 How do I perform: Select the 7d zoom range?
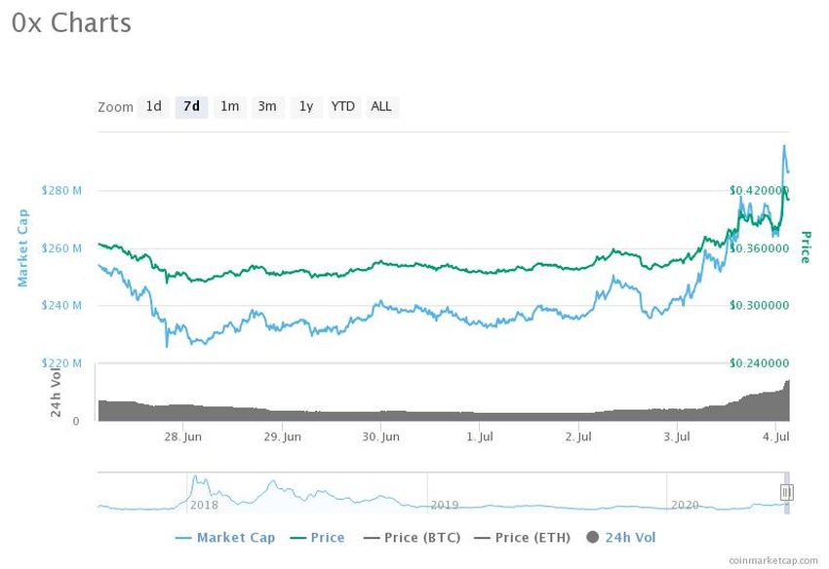(191, 106)
